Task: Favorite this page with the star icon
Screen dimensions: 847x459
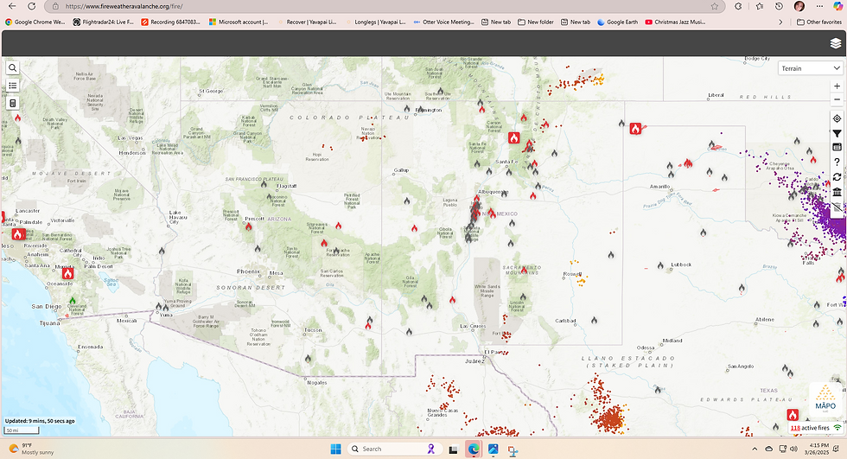Action: point(715,6)
